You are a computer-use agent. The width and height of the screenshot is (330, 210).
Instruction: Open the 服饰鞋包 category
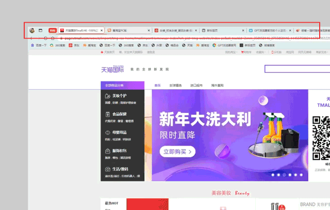point(119,151)
